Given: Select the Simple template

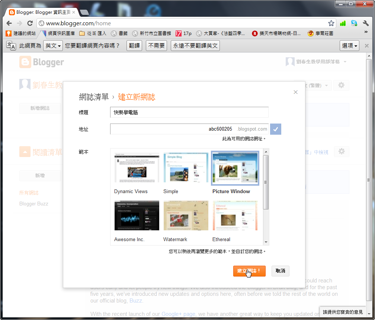Looking at the screenshot, I should (x=186, y=173).
